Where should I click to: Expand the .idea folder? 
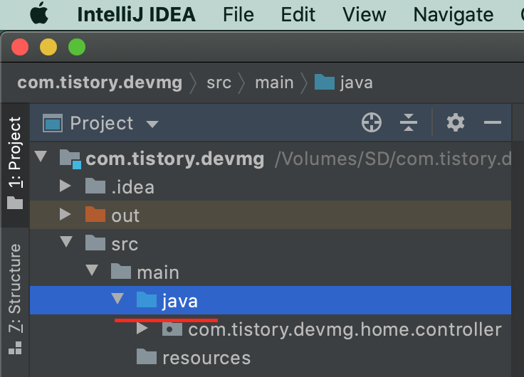point(65,186)
